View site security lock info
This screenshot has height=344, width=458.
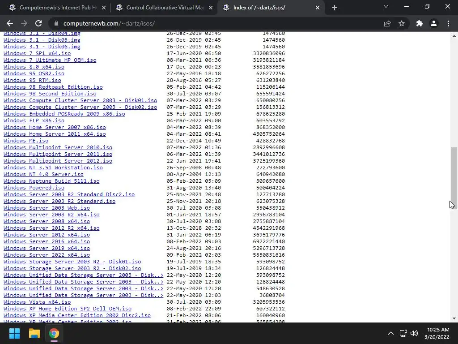pyautogui.click(x=56, y=23)
